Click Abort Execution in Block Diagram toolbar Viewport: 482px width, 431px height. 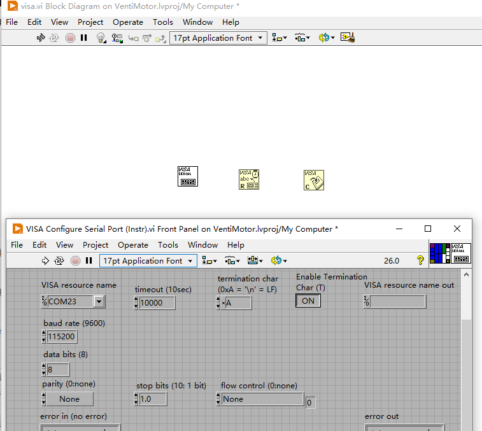point(70,38)
